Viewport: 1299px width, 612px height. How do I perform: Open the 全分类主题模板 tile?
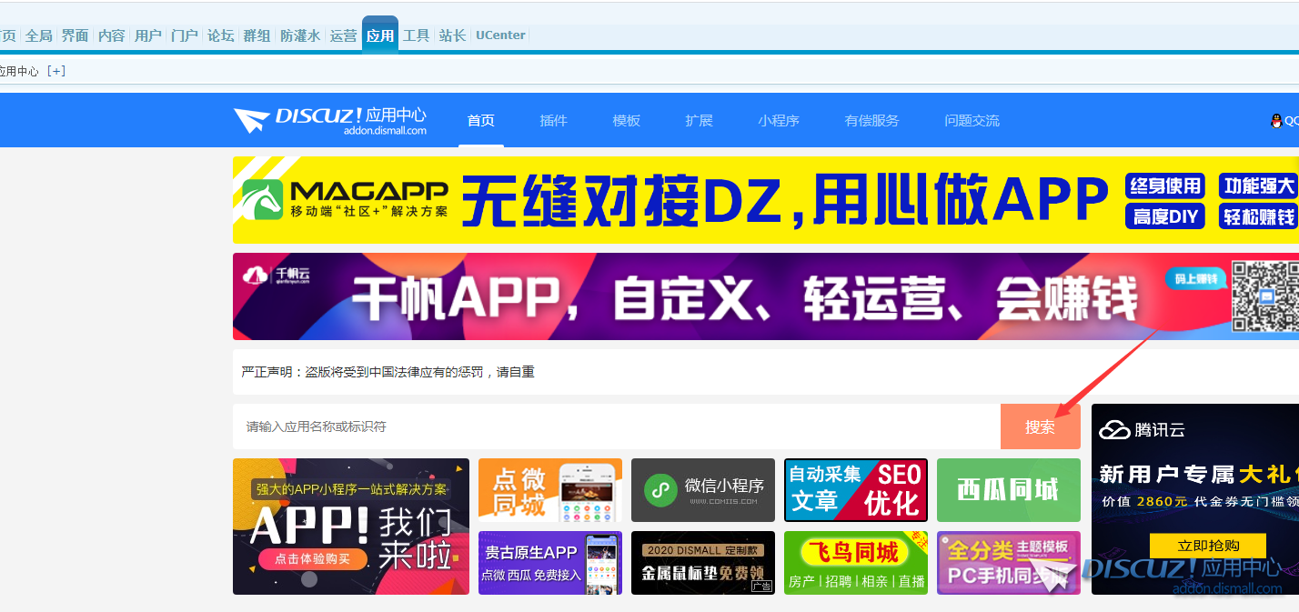coord(1009,563)
